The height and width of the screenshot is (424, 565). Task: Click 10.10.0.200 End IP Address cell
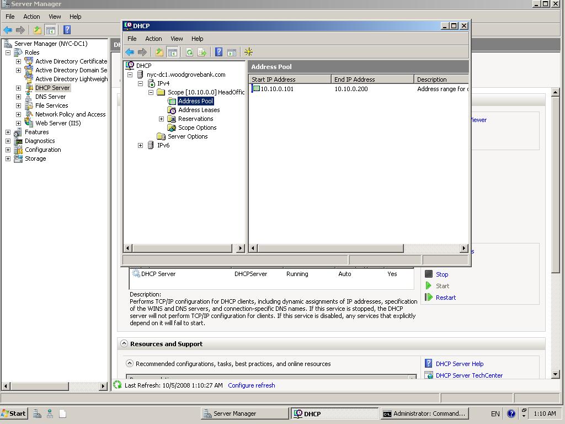(x=351, y=89)
